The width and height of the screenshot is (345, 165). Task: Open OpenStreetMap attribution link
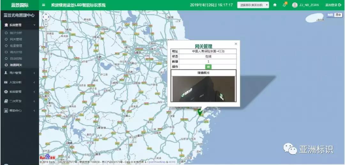156,162
